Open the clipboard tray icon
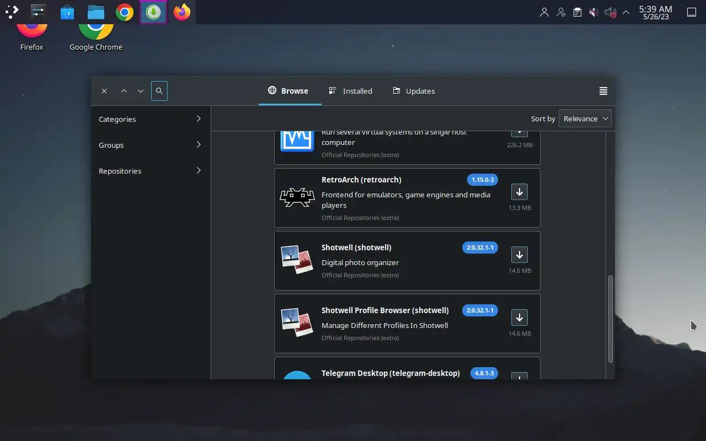This screenshot has width=706, height=441. tap(577, 12)
